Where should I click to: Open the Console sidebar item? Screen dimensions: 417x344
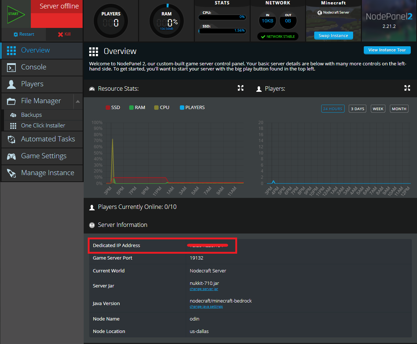33,67
